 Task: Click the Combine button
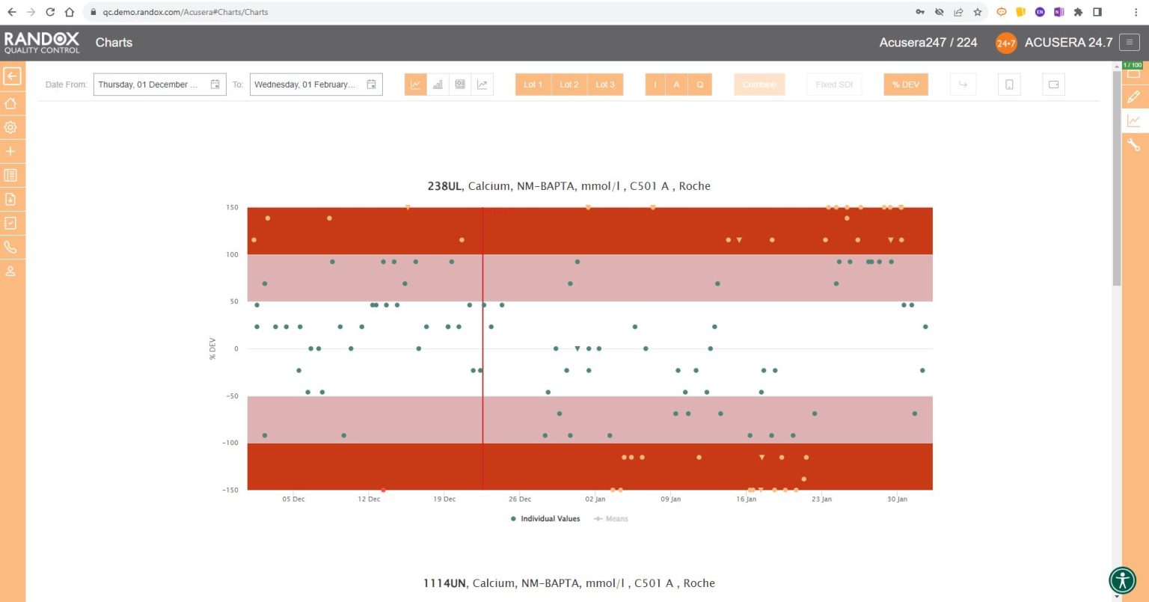click(x=759, y=85)
